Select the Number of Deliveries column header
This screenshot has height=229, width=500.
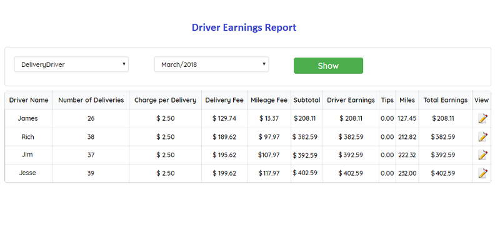point(91,100)
